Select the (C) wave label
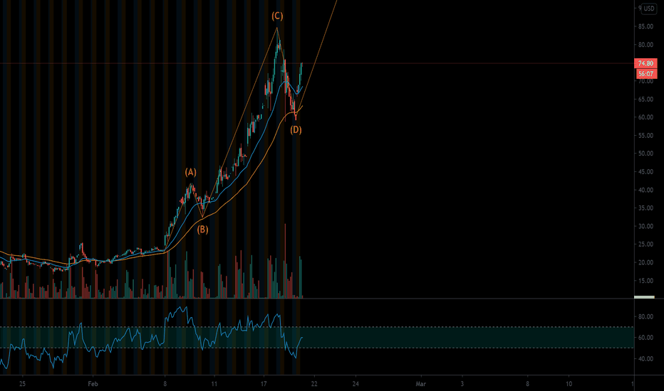 point(277,16)
